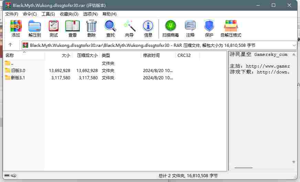The height and width of the screenshot is (182, 300).
Task: Click comment line 主站: http://www.gamer
Action: point(260,66)
